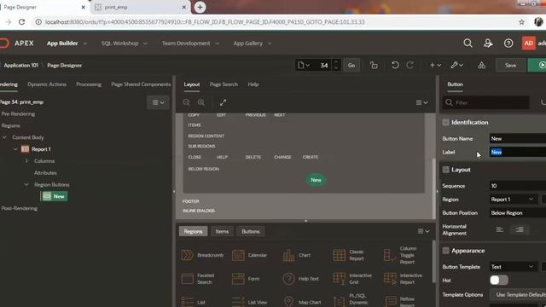The width and height of the screenshot is (546, 307).
Task: Expand the Columns tree node
Action: tap(26, 161)
